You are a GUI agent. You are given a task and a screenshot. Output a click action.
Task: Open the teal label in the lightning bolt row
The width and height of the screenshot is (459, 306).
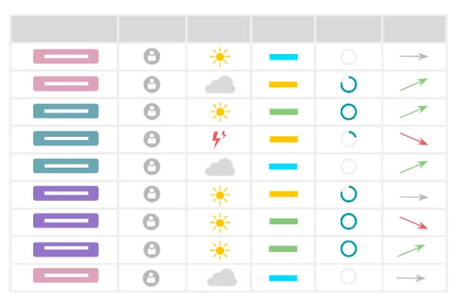coord(66,138)
